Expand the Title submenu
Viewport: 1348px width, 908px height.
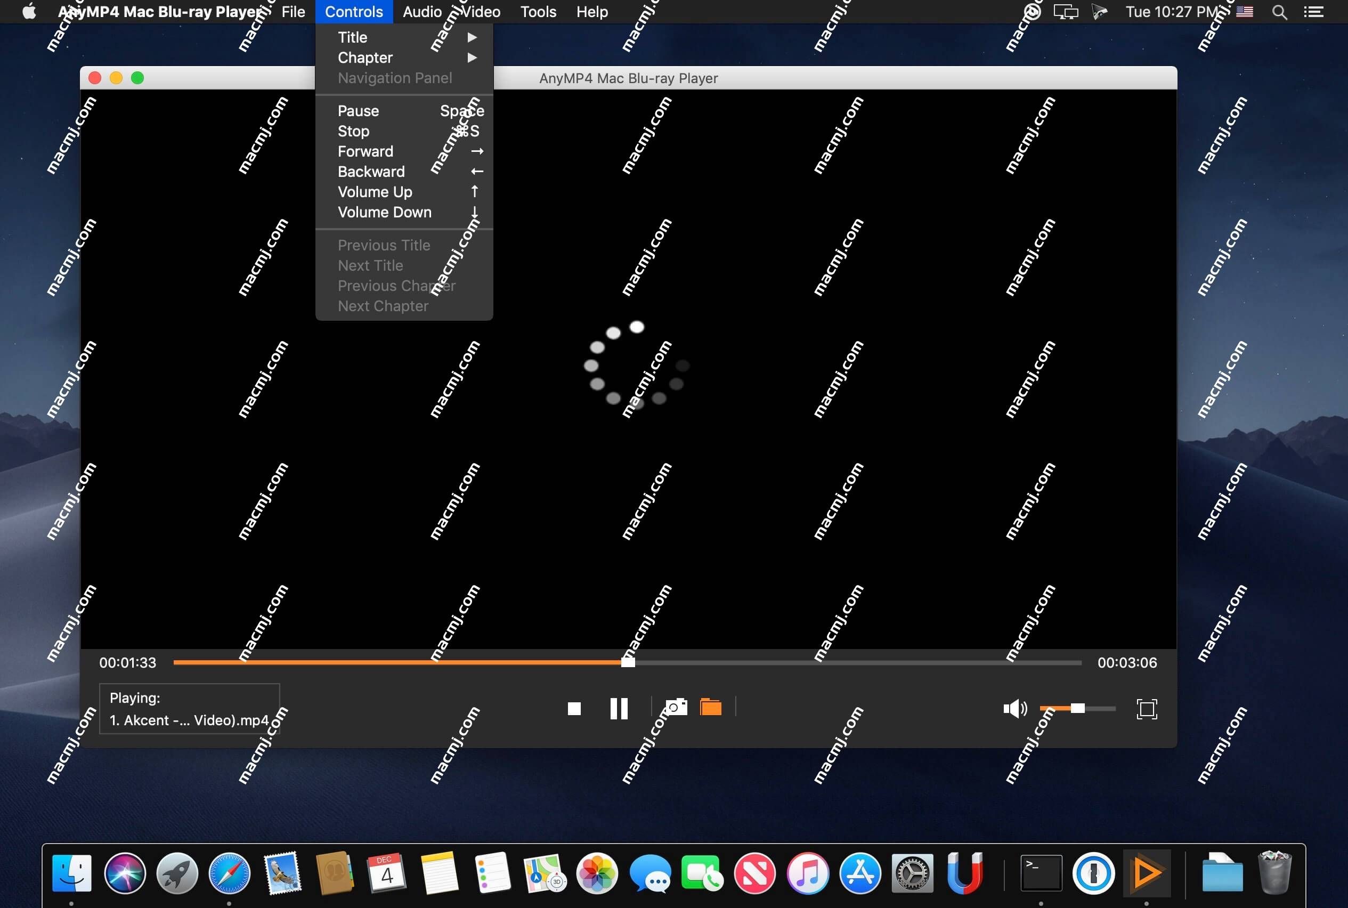tap(403, 37)
